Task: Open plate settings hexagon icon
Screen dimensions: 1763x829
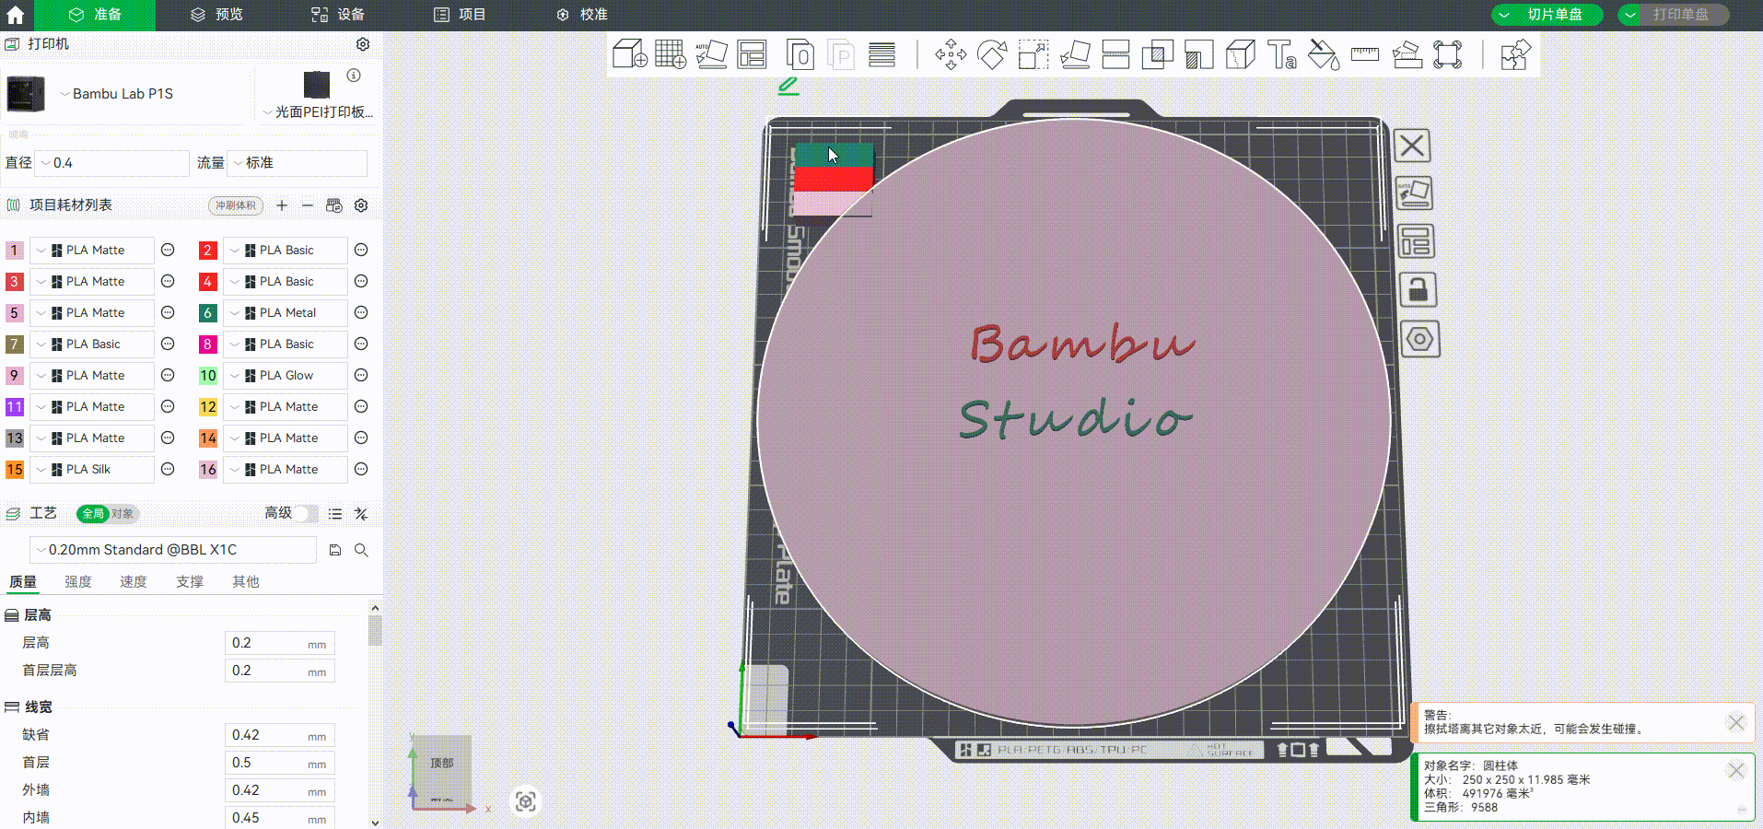Action: tap(1420, 339)
